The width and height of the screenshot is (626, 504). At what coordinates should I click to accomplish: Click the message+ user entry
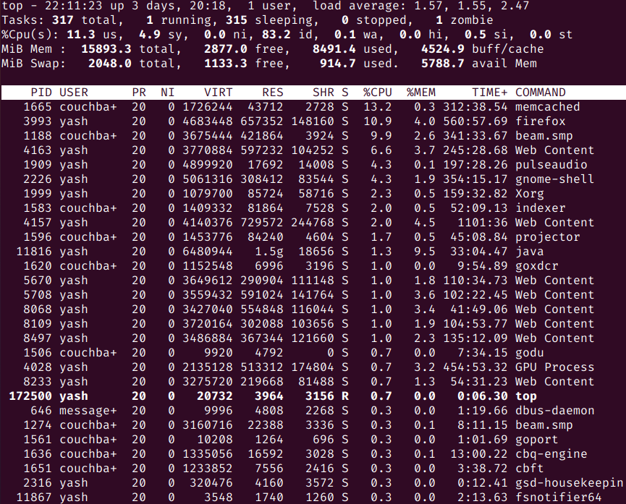point(88,411)
